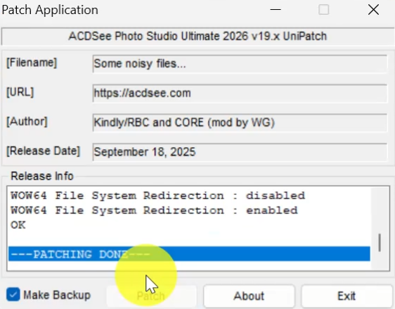The height and width of the screenshot is (309, 395).
Task: Click the [Filename] label
Action: pos(32,63)
